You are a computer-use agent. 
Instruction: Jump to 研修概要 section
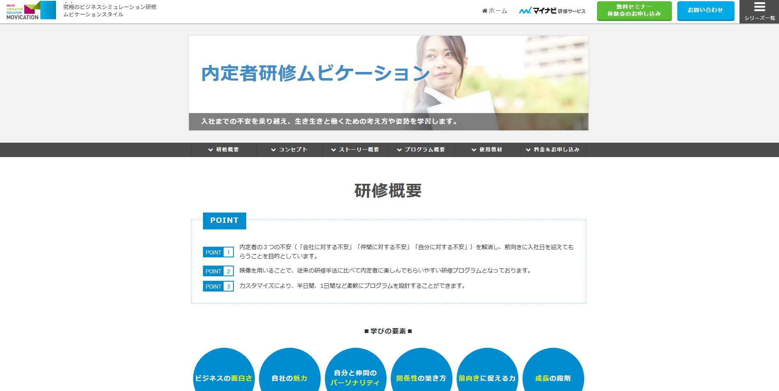point(224,150)
